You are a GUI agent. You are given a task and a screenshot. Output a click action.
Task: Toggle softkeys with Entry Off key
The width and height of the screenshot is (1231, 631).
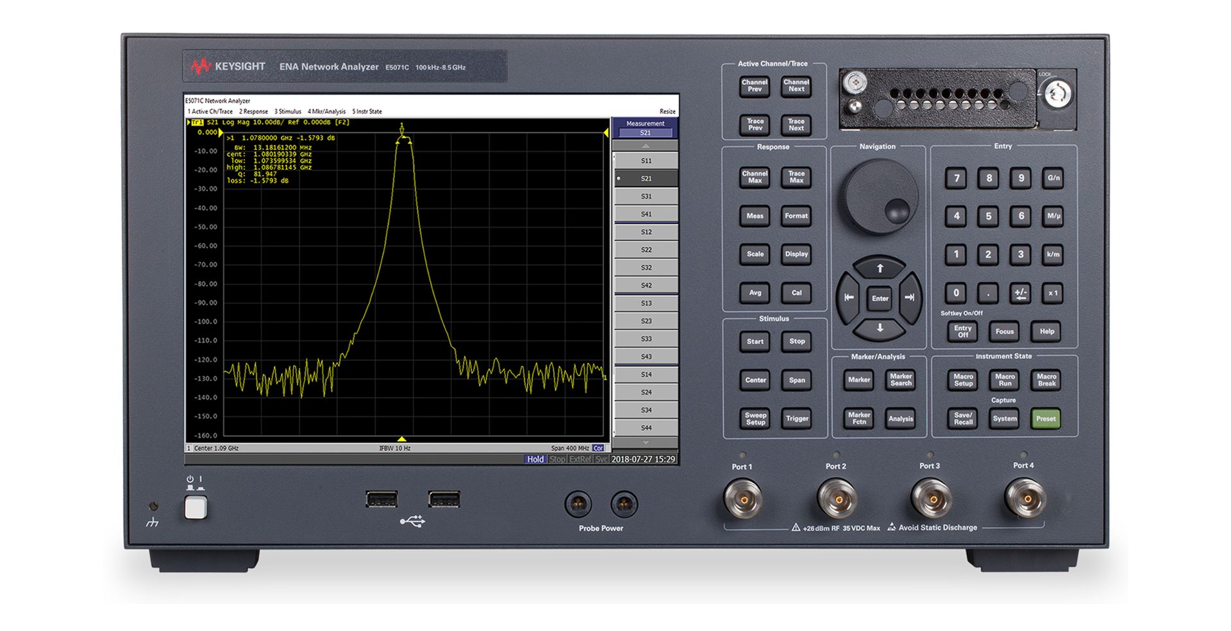(x=962, y=332)
